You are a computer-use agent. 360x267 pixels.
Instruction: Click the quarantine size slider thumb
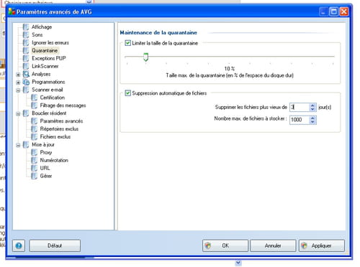pos(145,57)
